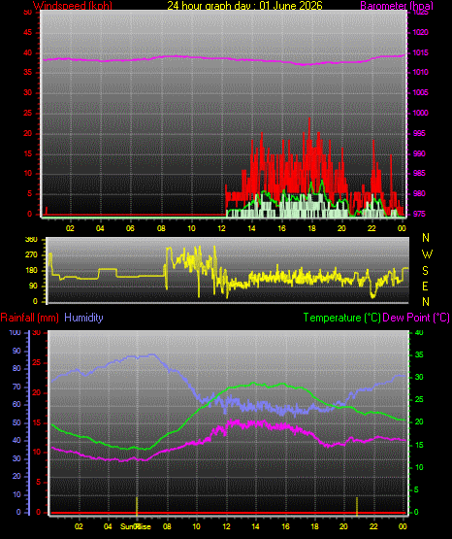Click the "30" value on the green temperature axis
This screenshot has height=539, width=452.
[x=419, y=377]
